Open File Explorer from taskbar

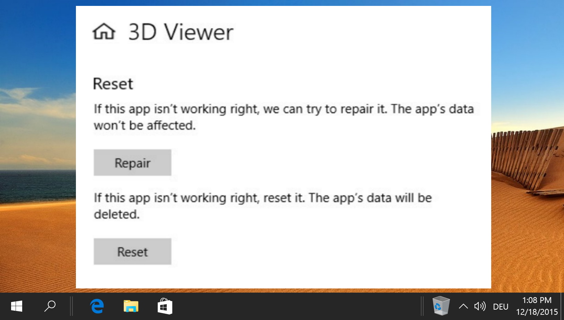point(131,306)
